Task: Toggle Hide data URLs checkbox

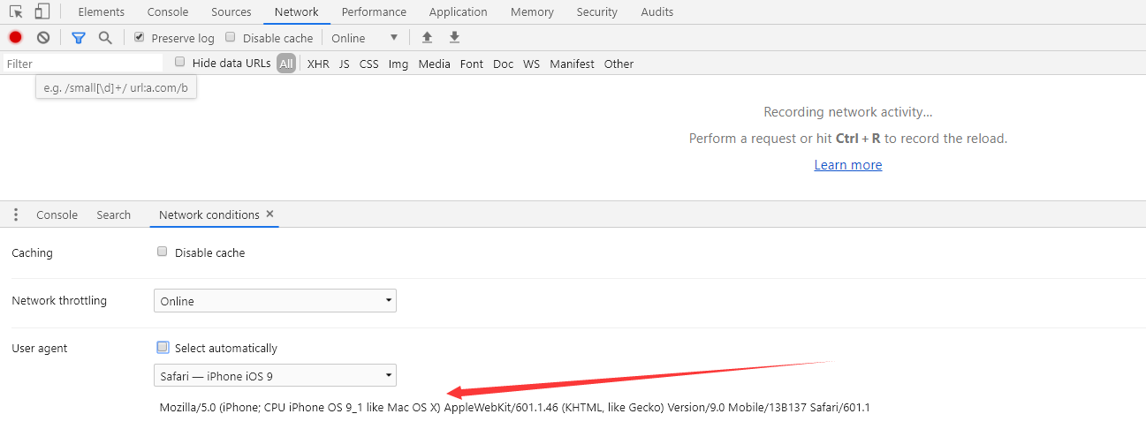Action: pyautogui.click(x=180, y=63)
